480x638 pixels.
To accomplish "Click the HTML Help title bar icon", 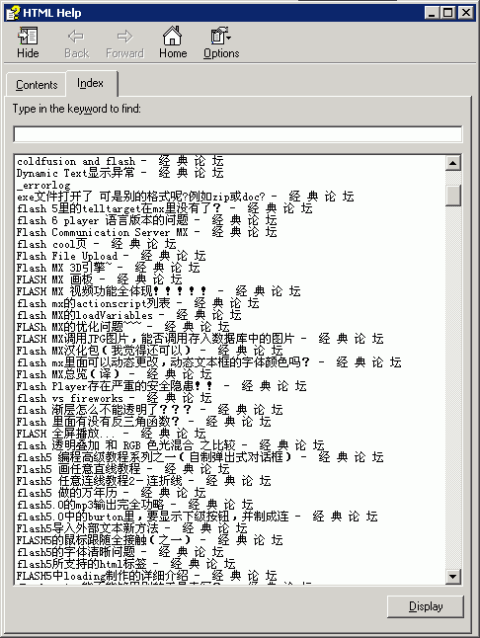I will pos(12,13).
